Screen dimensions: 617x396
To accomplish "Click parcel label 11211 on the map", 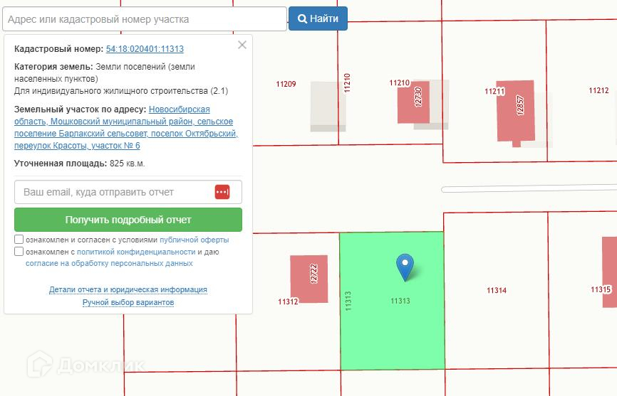I will pyautogui.click(x=494, y=92).
